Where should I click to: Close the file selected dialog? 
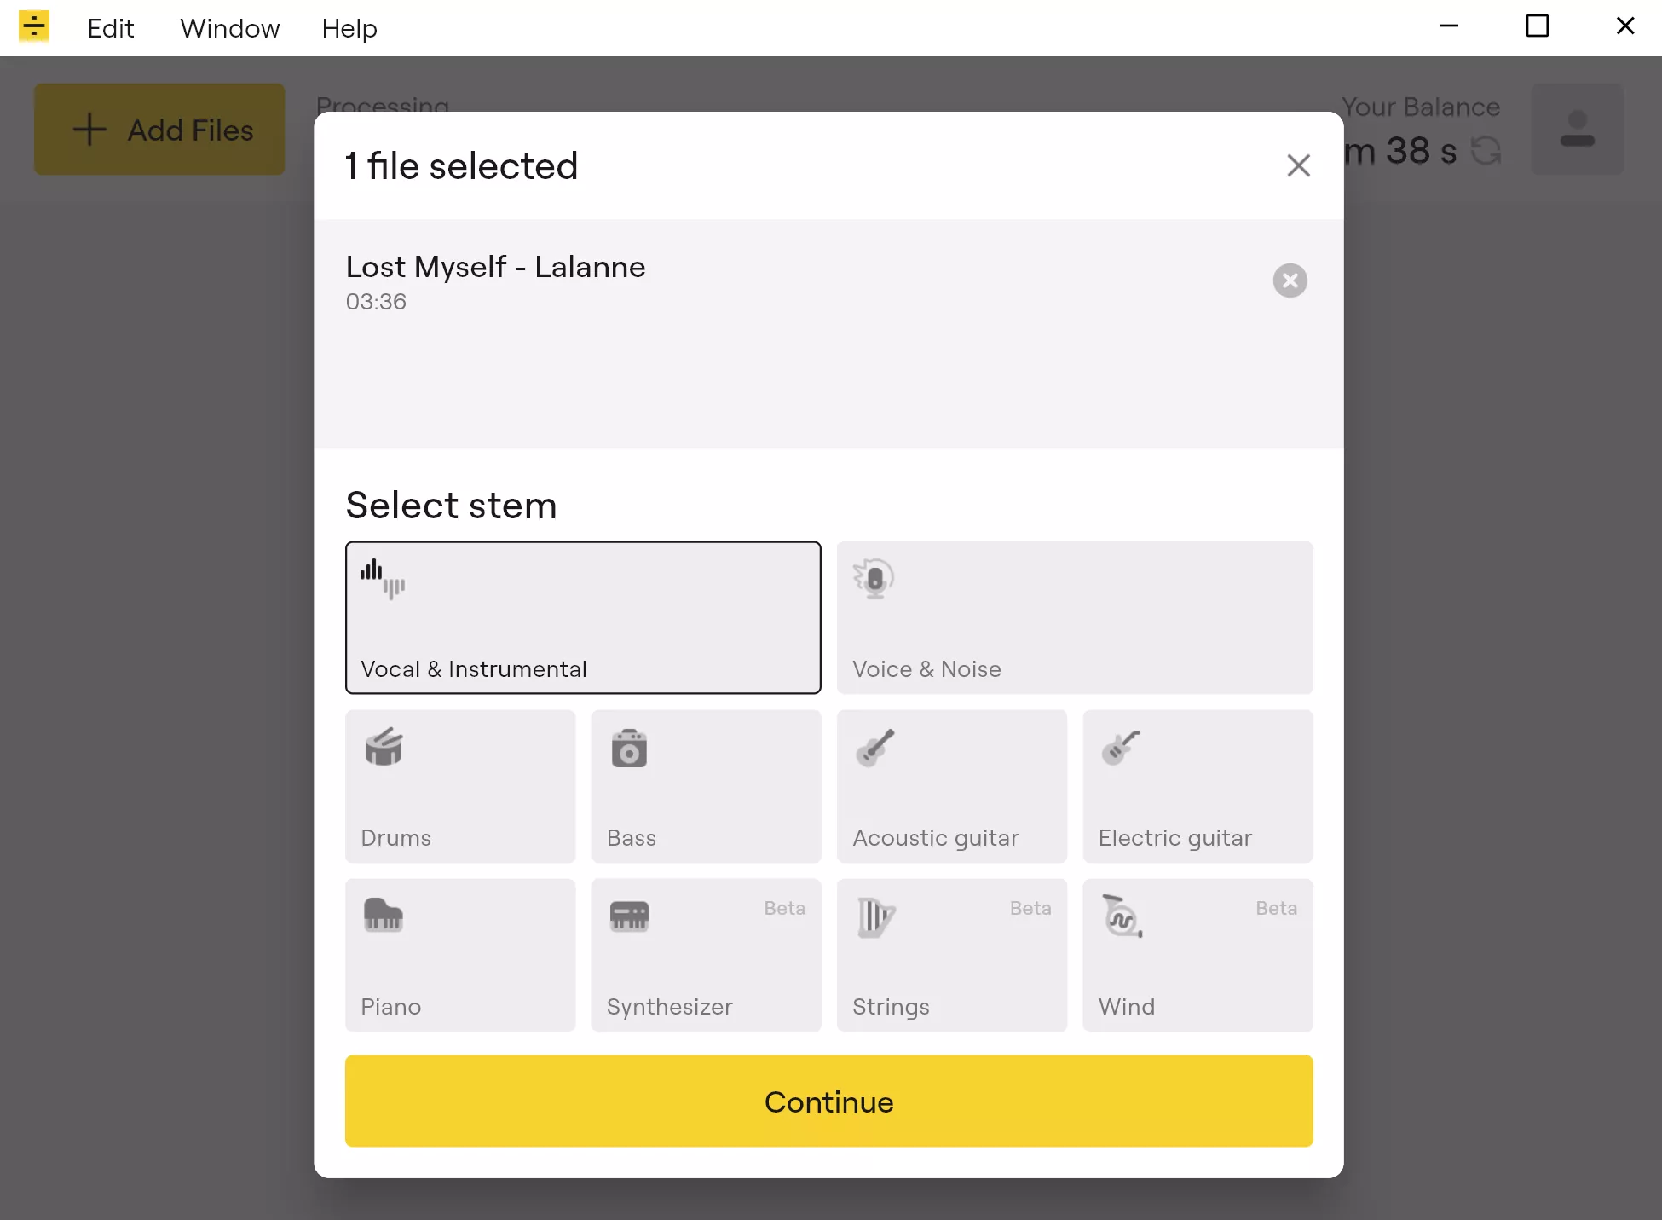1298,165
